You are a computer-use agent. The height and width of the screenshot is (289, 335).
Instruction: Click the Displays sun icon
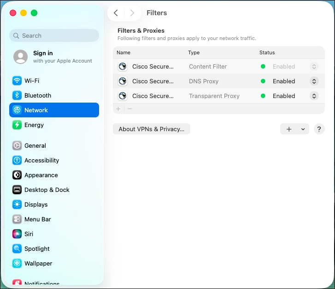point(17,204)
